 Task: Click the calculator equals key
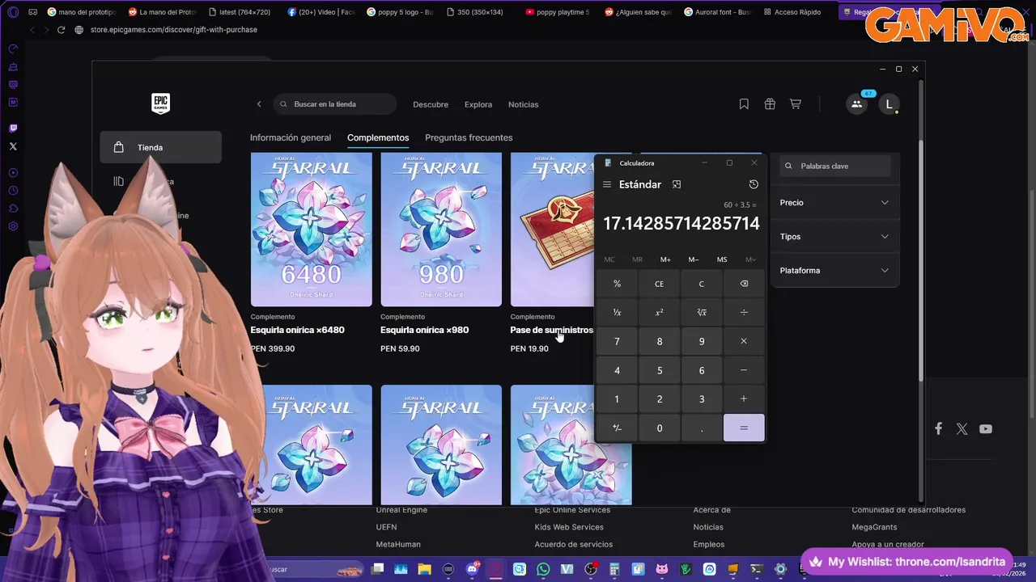click(x=744, y=428)
